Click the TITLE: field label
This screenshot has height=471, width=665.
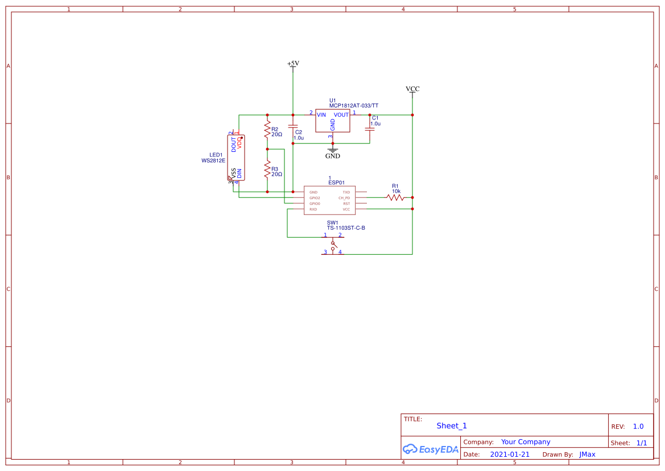pyautogui.click(x=412, y=419)
